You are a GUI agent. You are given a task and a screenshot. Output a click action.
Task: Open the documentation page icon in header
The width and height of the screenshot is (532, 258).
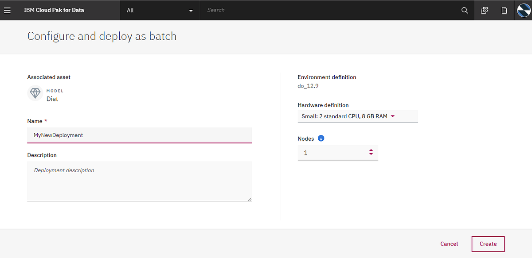click(504, 10)
